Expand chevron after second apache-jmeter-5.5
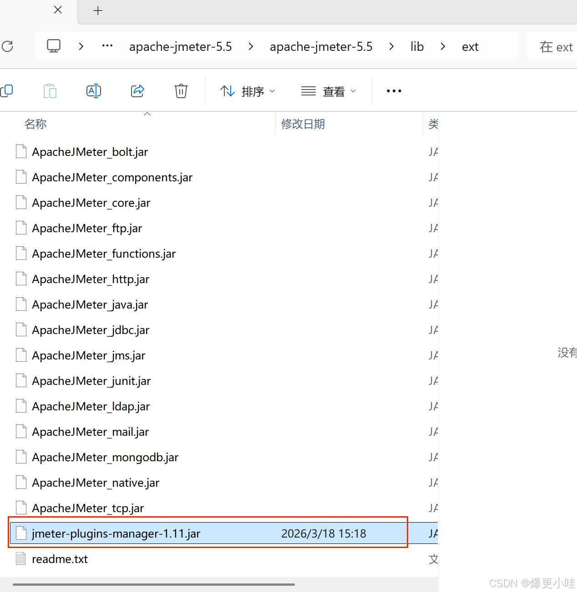577x593 pixels. coord(391,46)
